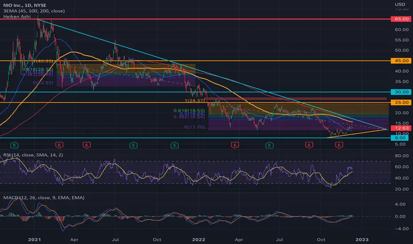Click the 'MACD (12, 26, close, 9, EMA, EMA)' legend
The image size is (413, 244).
click(x=44, y=197)
